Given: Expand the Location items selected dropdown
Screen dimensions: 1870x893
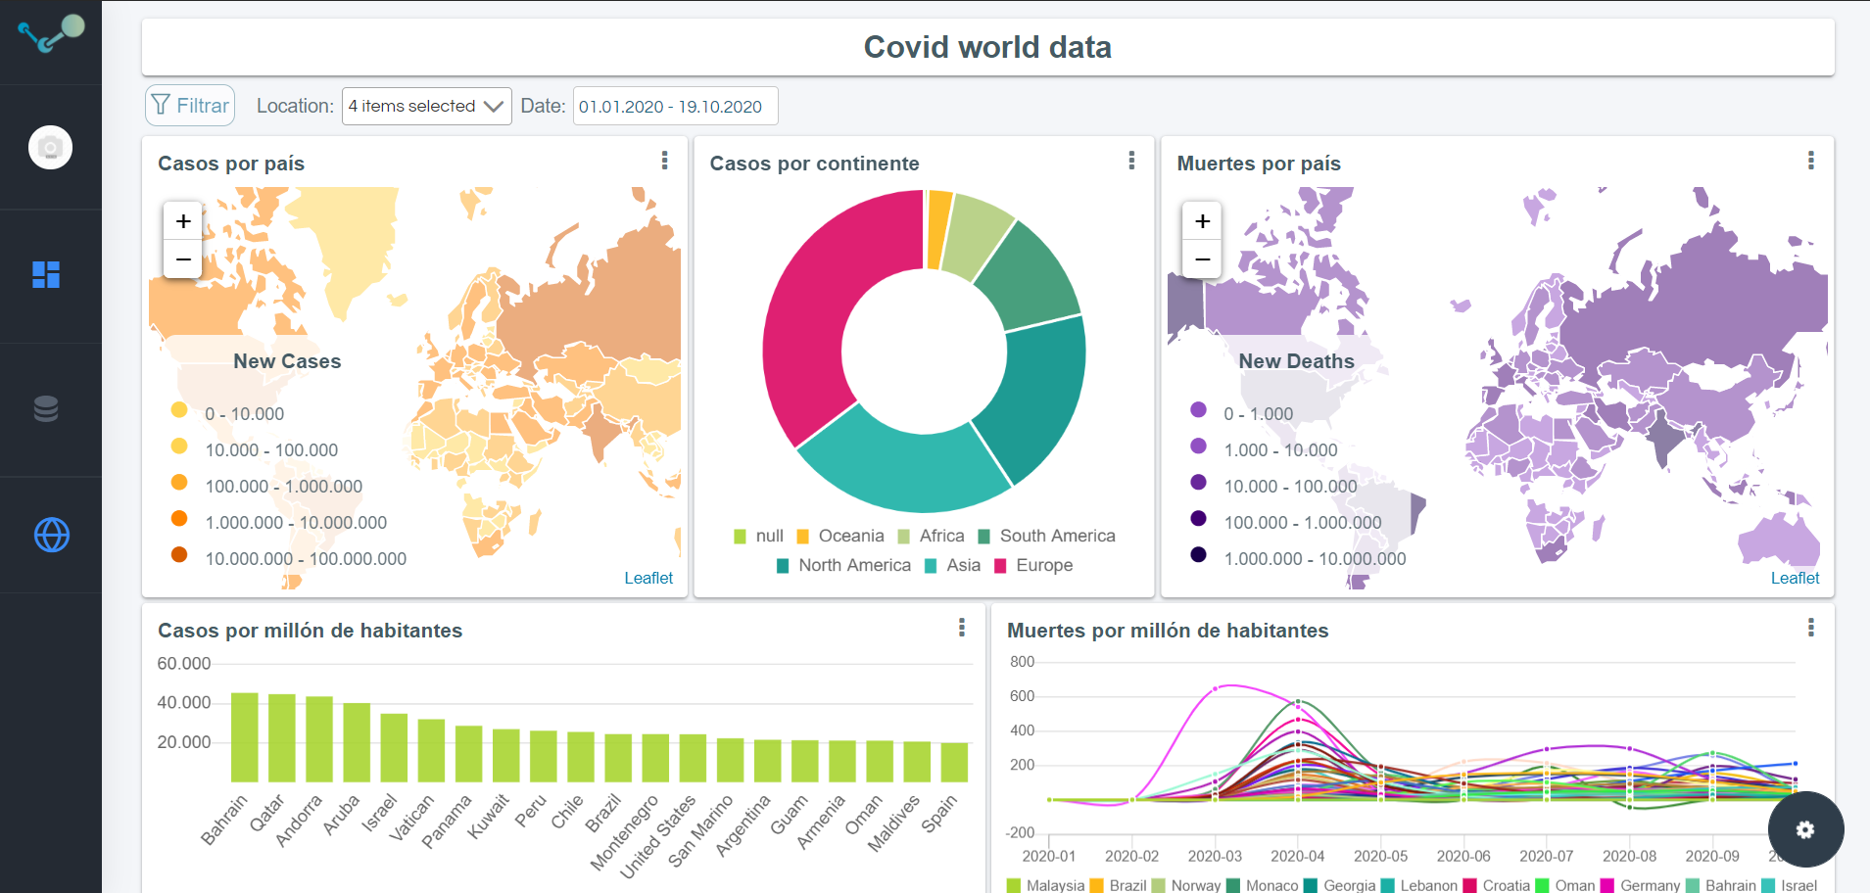Looking at the screenshot, I should [x=426, y=106].
